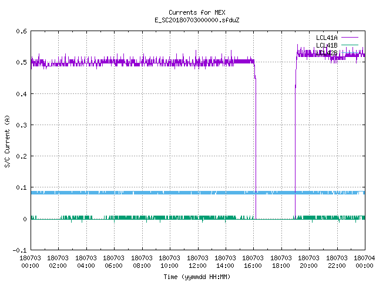Click the LCL41B legend label
This screenshot has width=376, height=282.
tap(327, 45)
